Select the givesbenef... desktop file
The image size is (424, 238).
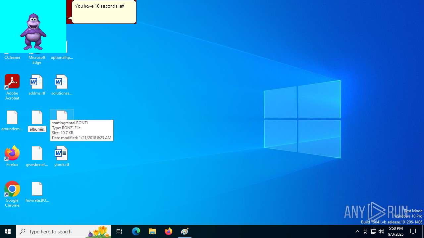tap(37, 156)
